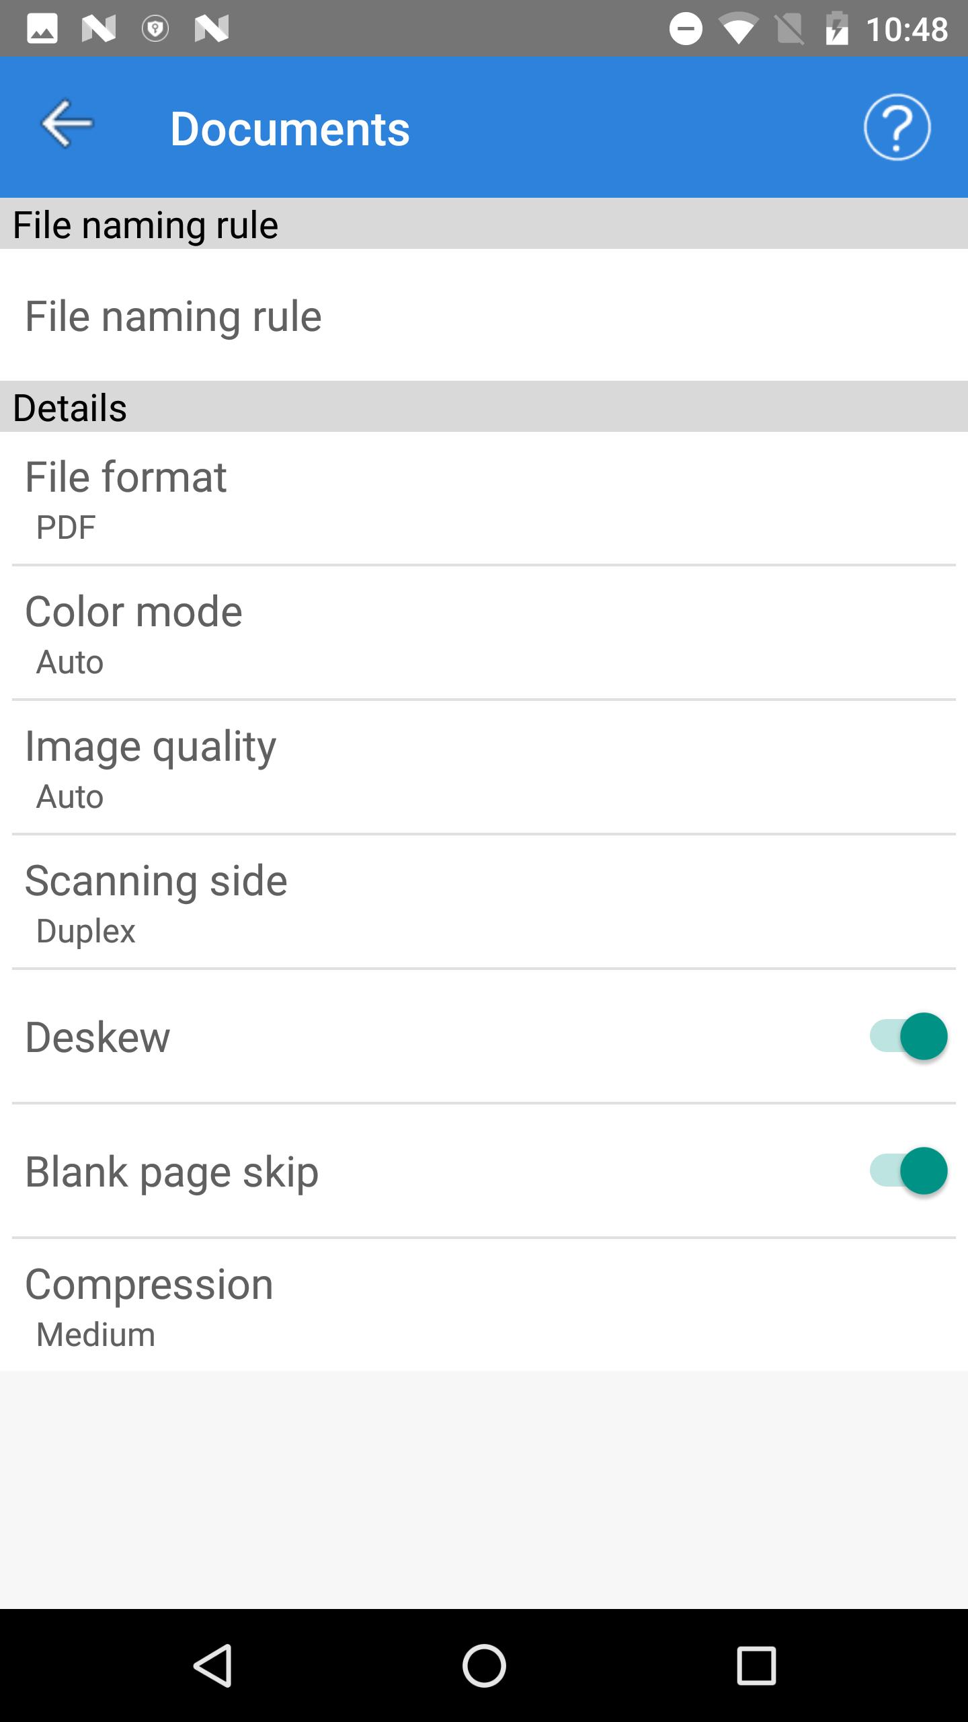Viewport: 968px width, 1722px height.
Task: Tap the do-not-disturb status icon
Action: tap(686, 30)
